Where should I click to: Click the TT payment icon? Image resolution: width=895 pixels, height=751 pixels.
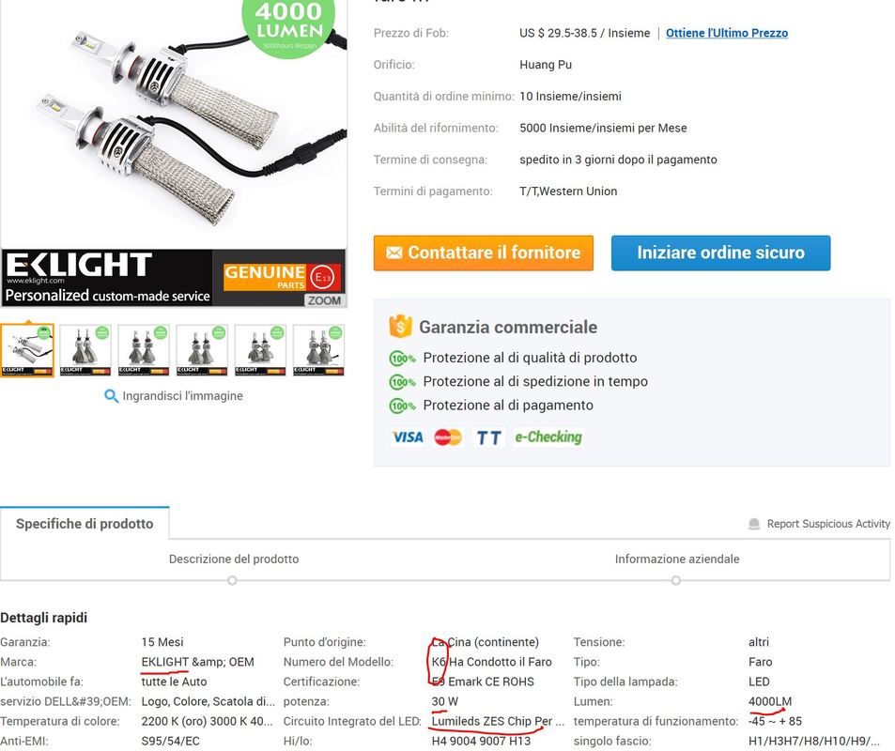coord(488,437)
